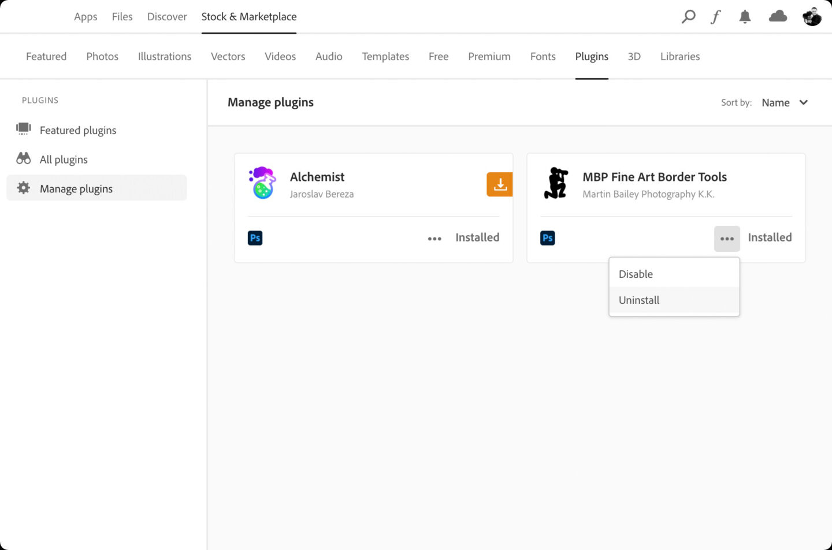The height and width of the screenshot is (550, 832).
Task: Choose Disable from the plugin menu
Action: [636, 274]
